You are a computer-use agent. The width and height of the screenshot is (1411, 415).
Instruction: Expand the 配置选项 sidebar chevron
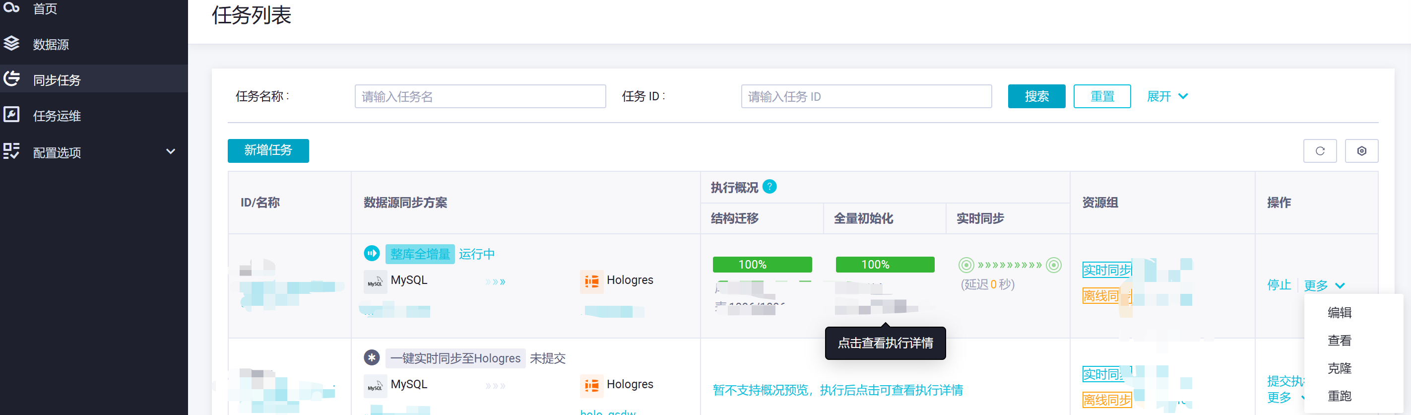(170, 151)
